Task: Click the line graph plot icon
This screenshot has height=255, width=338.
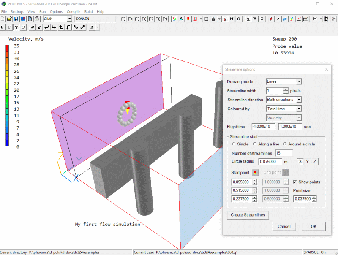Action: pos(299,19)
